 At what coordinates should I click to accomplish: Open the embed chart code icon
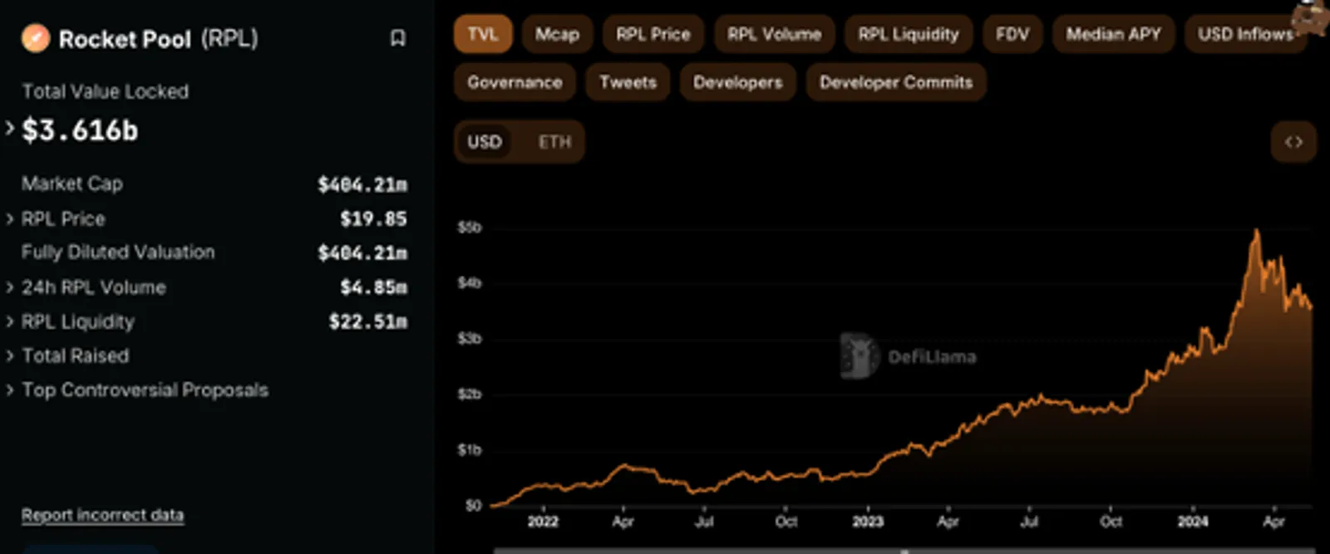click(x=1293, y=142)
